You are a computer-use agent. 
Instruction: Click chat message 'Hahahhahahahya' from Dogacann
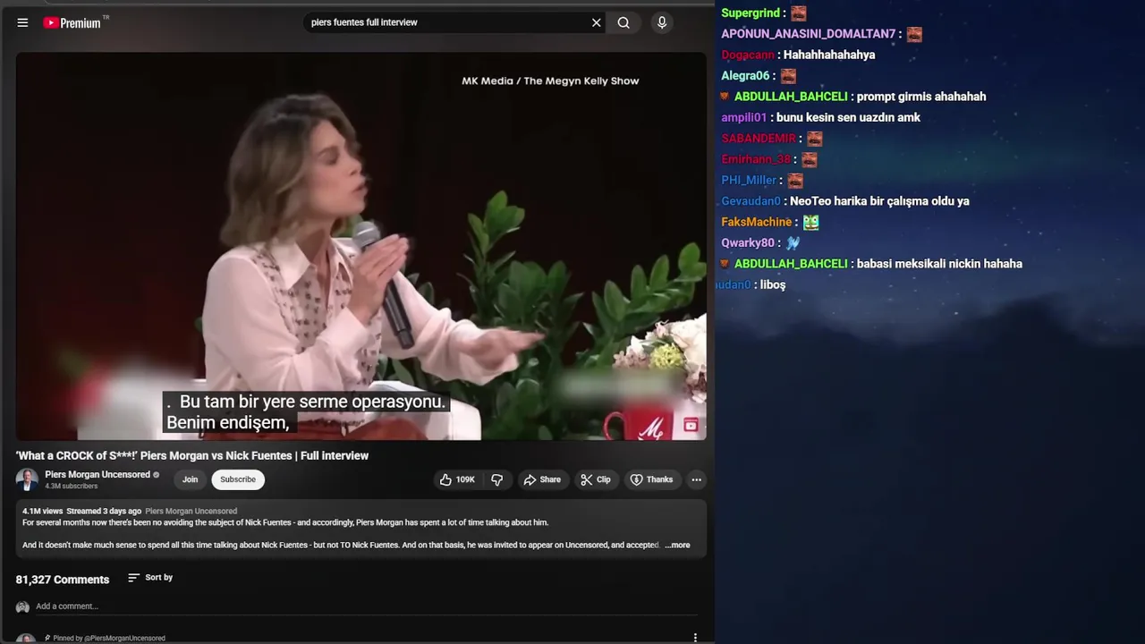(x=829, y=55)
